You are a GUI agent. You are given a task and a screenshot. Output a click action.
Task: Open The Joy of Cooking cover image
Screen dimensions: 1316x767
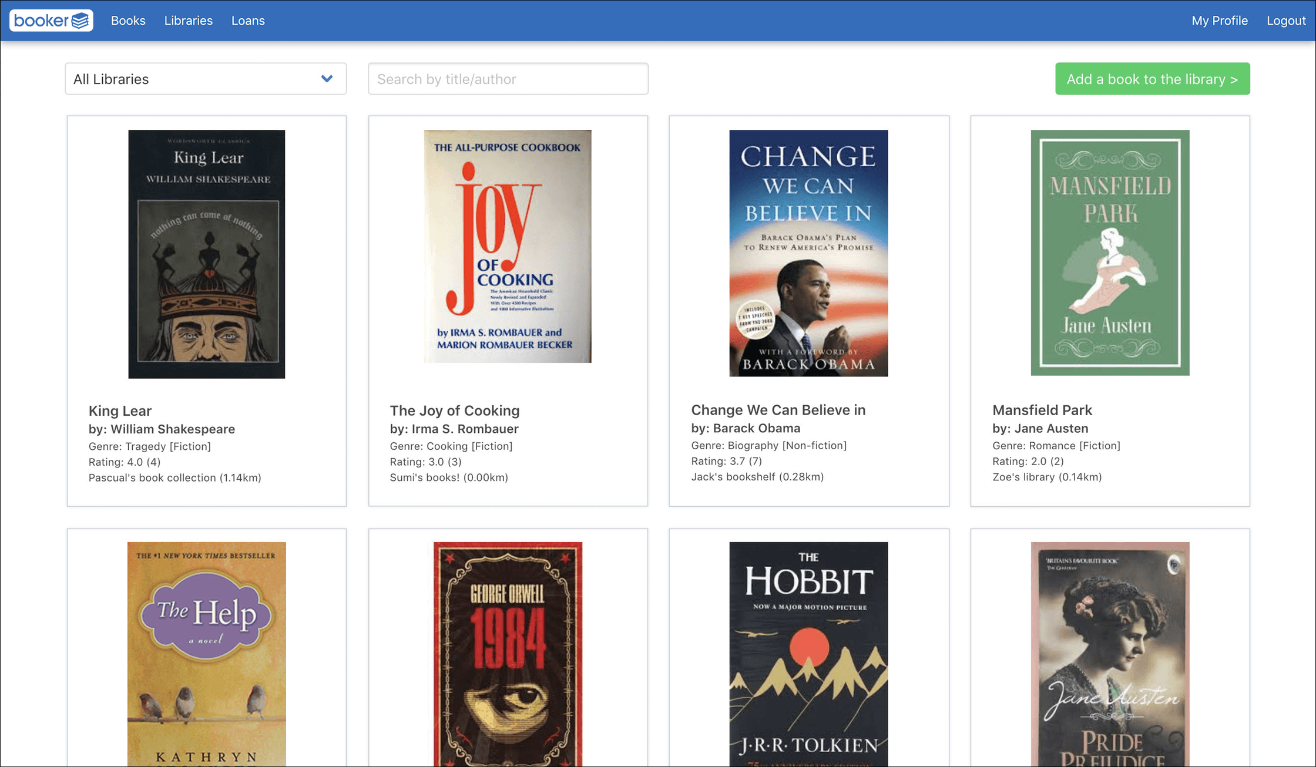pyautogui.click(x=508, y=247)
